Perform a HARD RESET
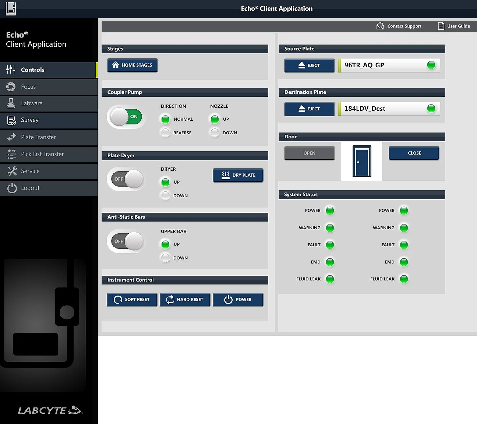Screen dimensions: 477x424 (185, 300)
